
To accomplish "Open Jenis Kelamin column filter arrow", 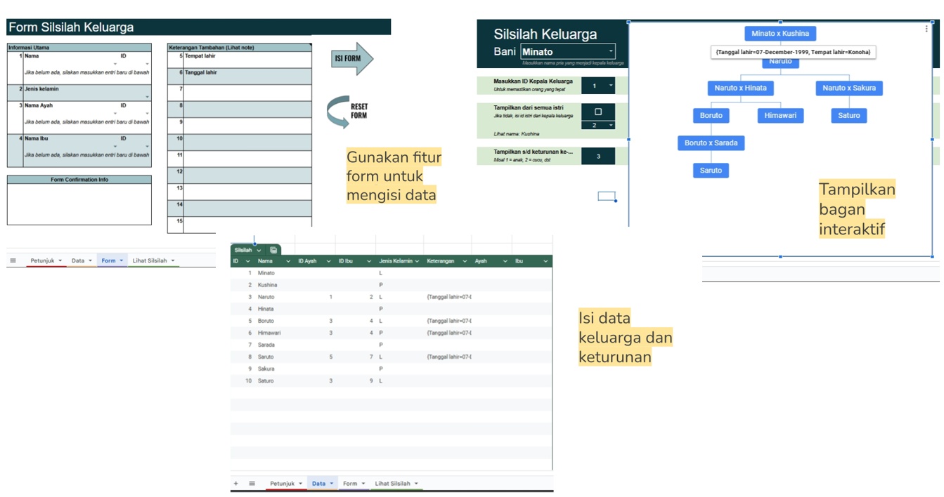I will coord(417,261).
